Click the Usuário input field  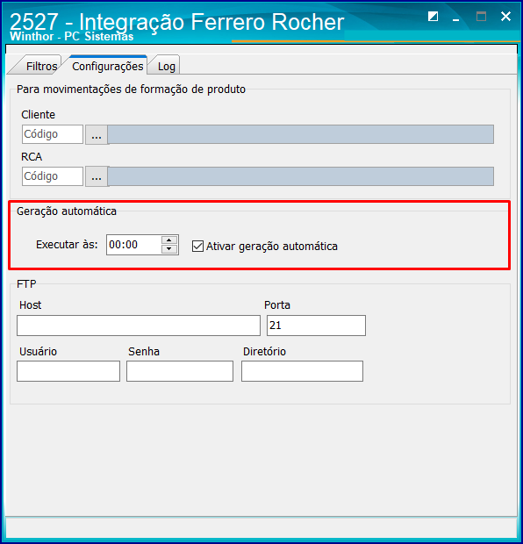68,371
